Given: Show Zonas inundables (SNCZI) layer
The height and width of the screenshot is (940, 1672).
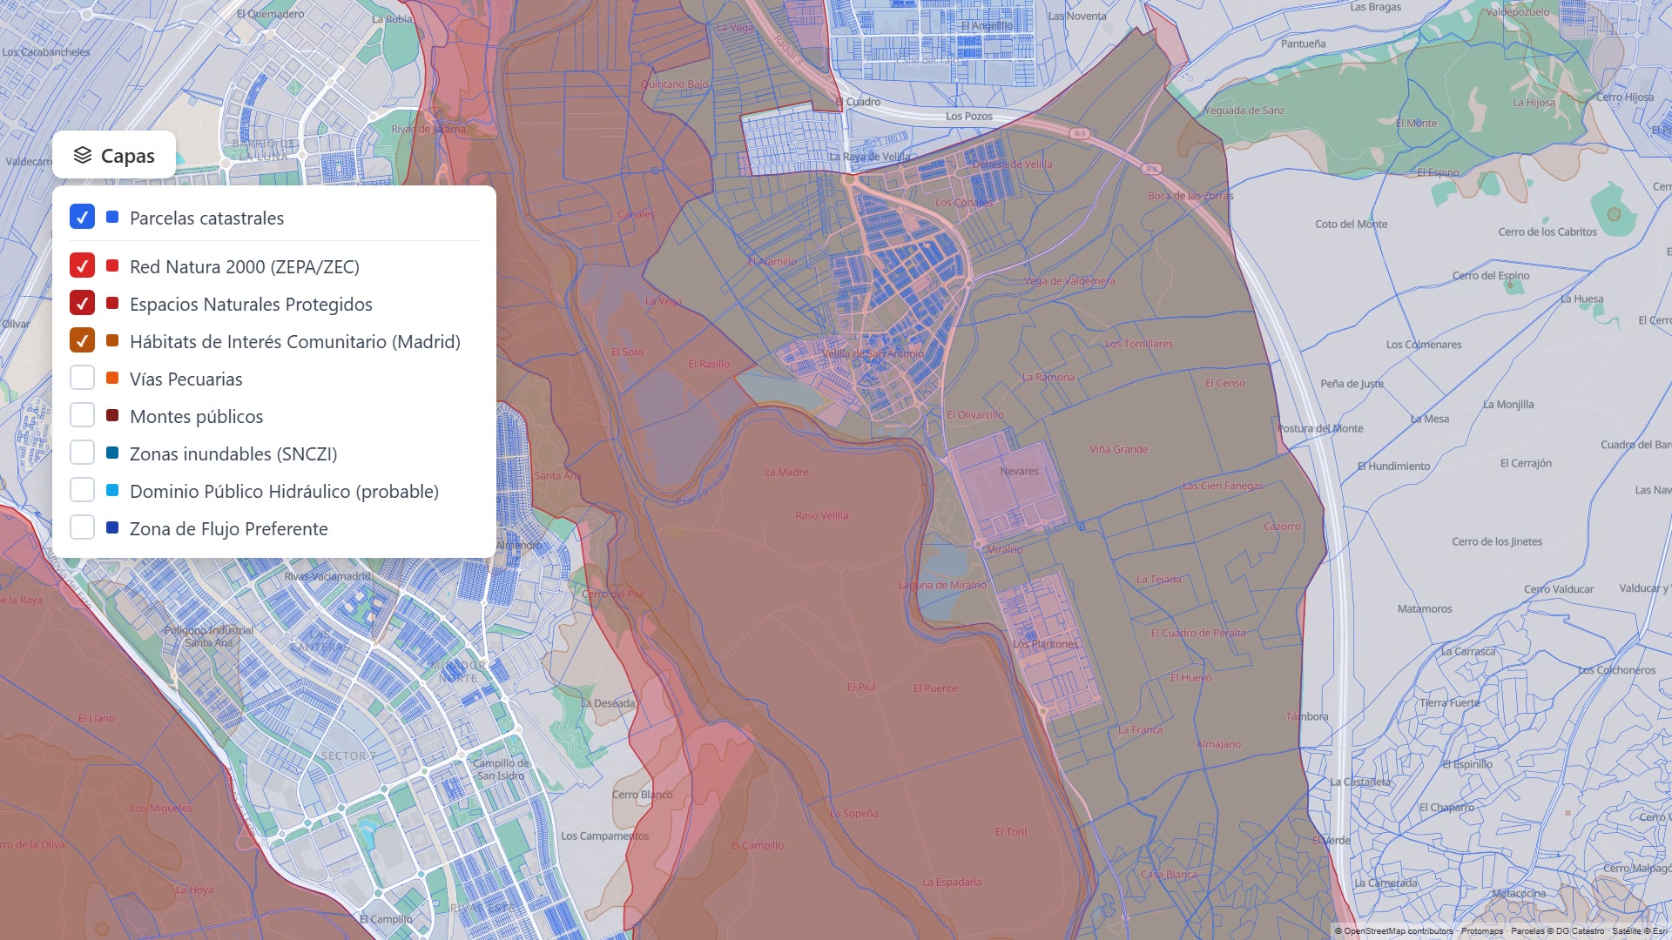Looking at the screenshot, I should [82, 453].
